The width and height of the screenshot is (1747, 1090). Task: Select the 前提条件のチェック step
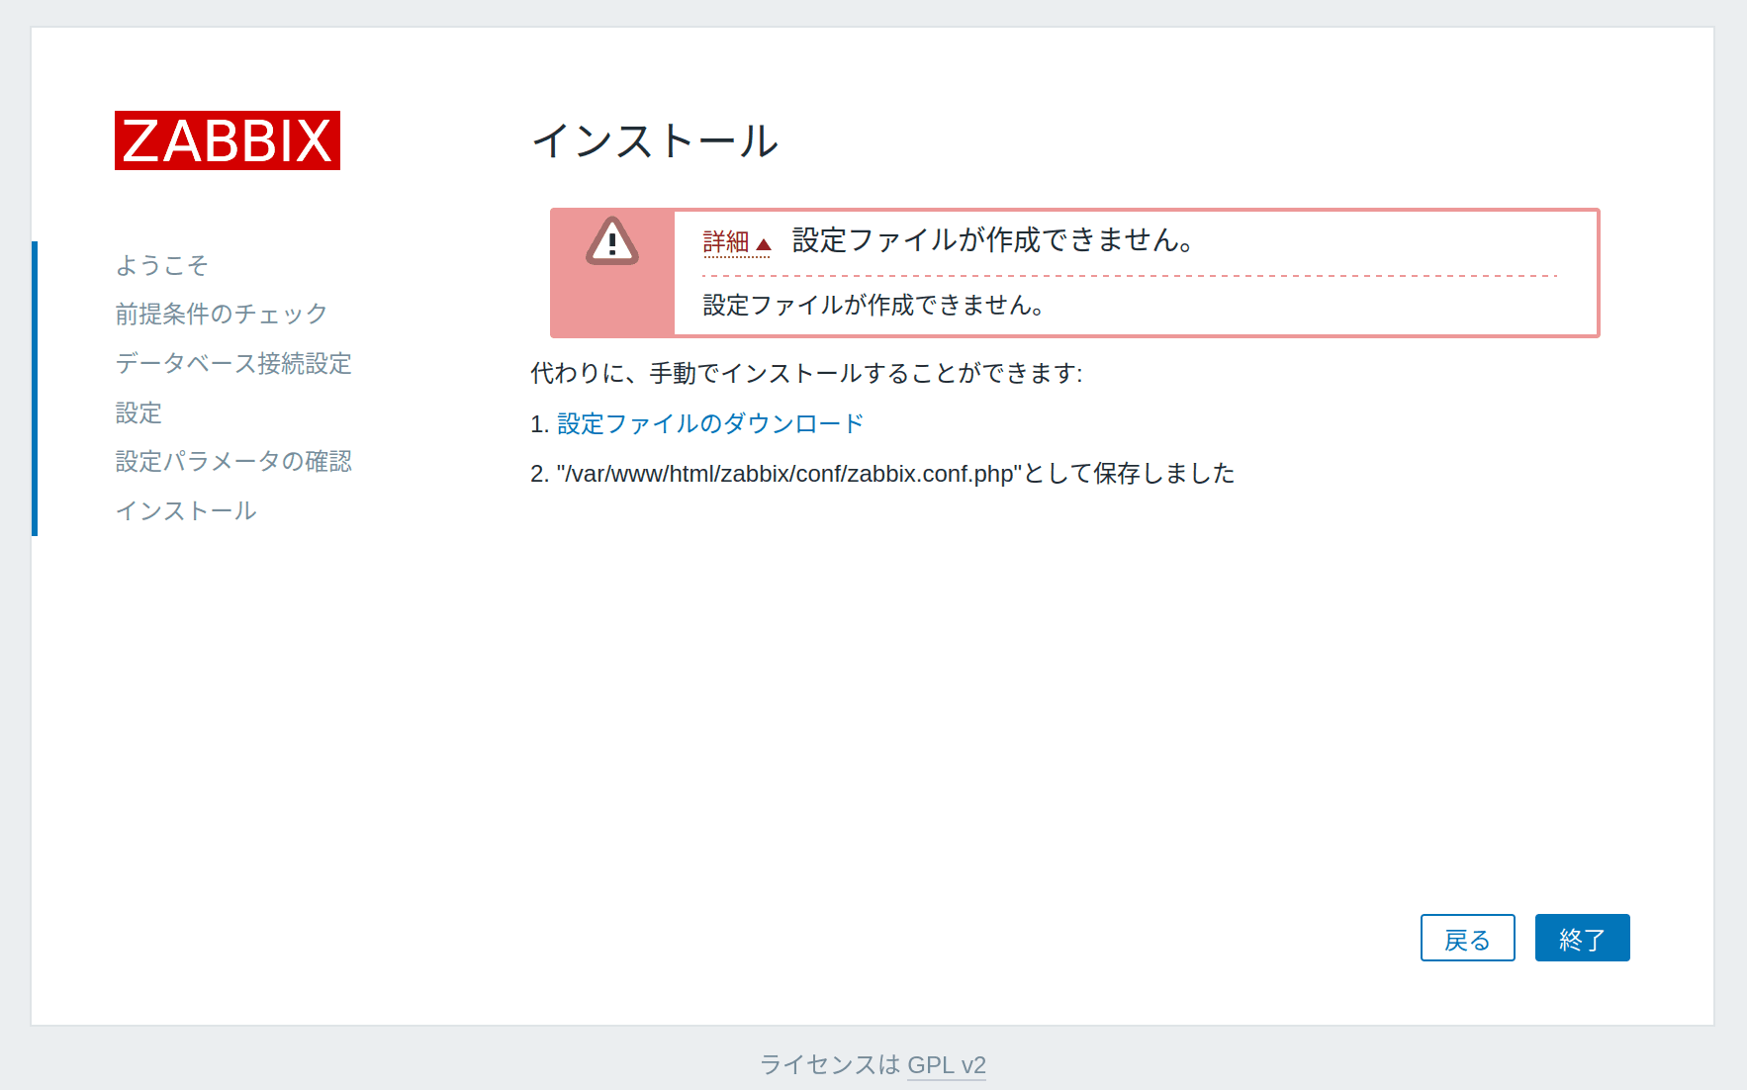click(221, 314)
